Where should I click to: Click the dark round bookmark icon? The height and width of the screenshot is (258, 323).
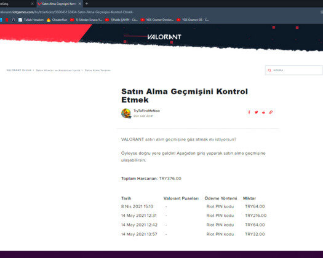click(14, 20)
